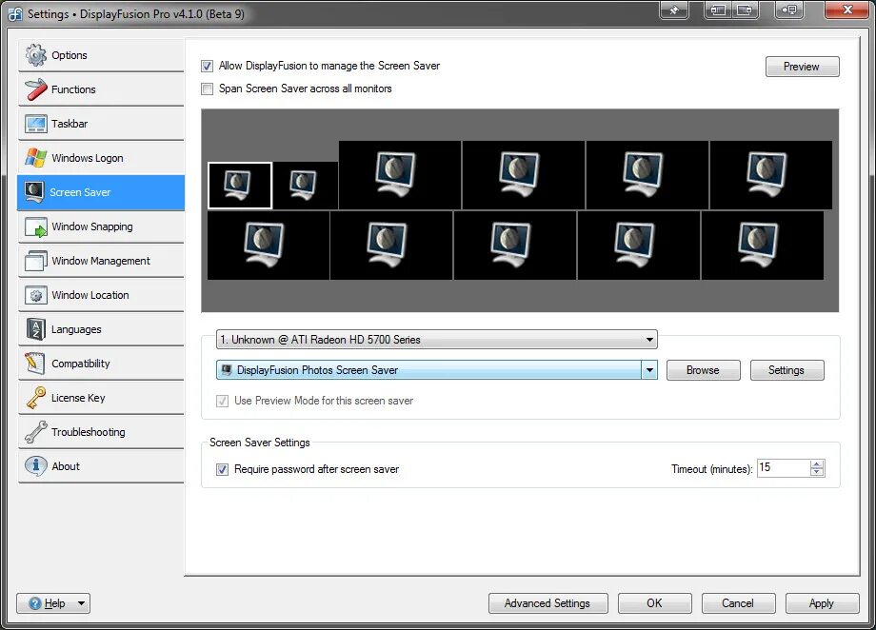The width and height of the screenshot is (876, 630).
Task: Select the bottom-row leftmost large monitor thumbnail
Action: (269, 246)
